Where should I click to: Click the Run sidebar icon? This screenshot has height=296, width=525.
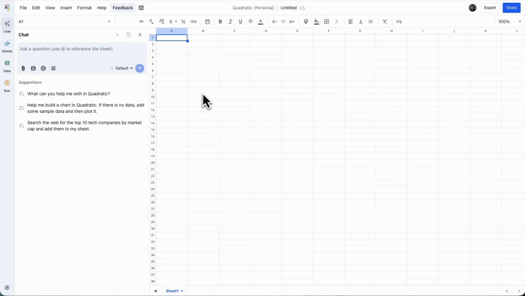7,86
